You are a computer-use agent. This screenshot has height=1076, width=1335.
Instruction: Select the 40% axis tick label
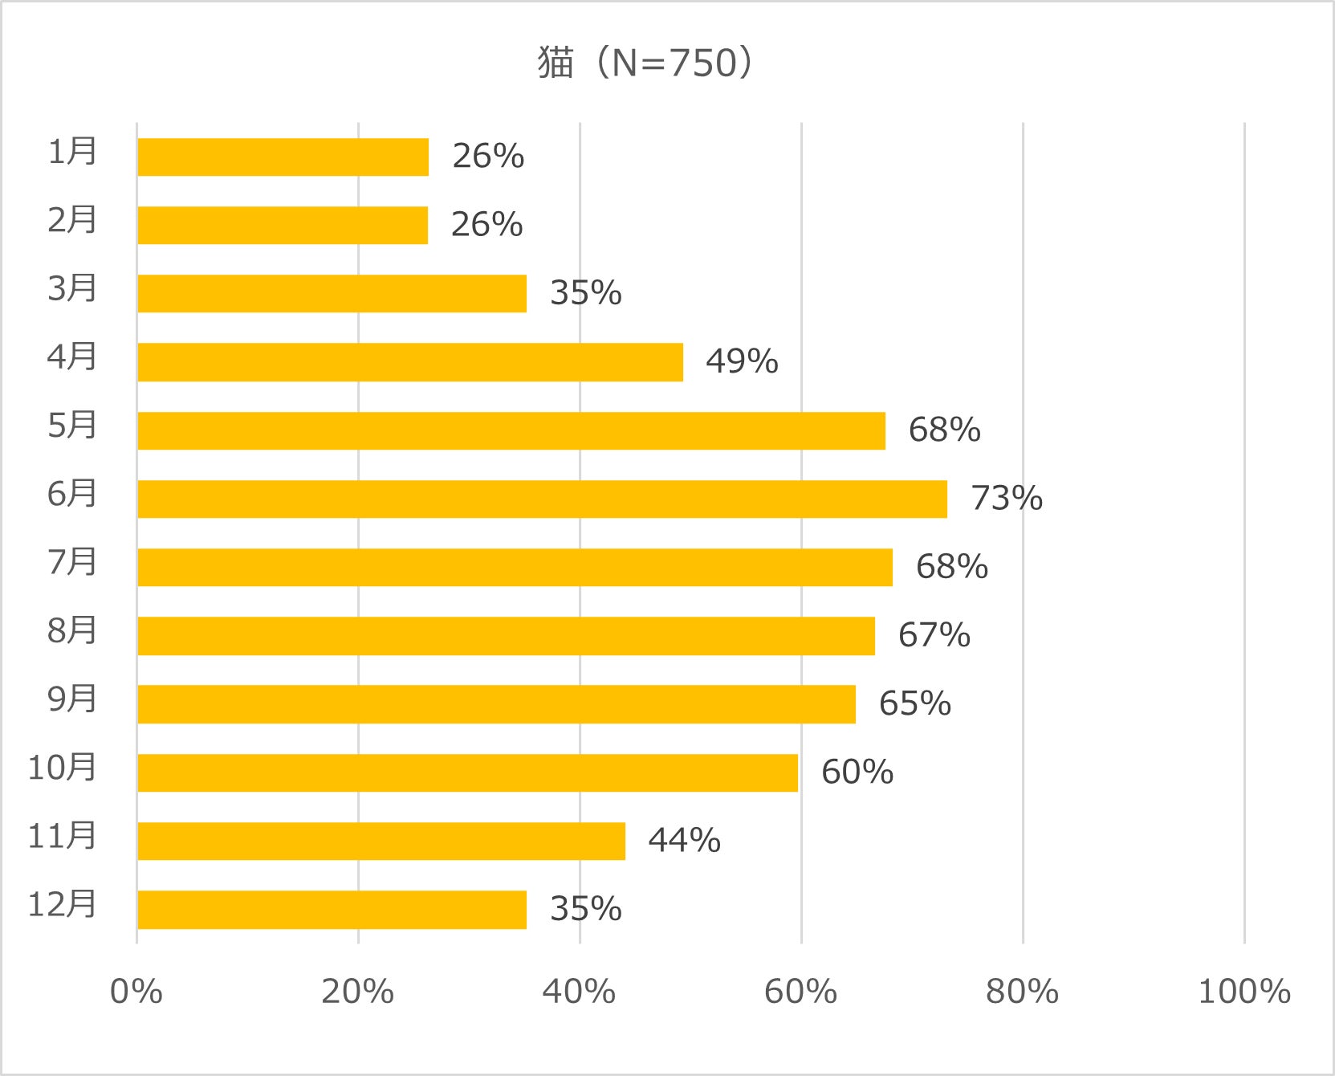579,992
